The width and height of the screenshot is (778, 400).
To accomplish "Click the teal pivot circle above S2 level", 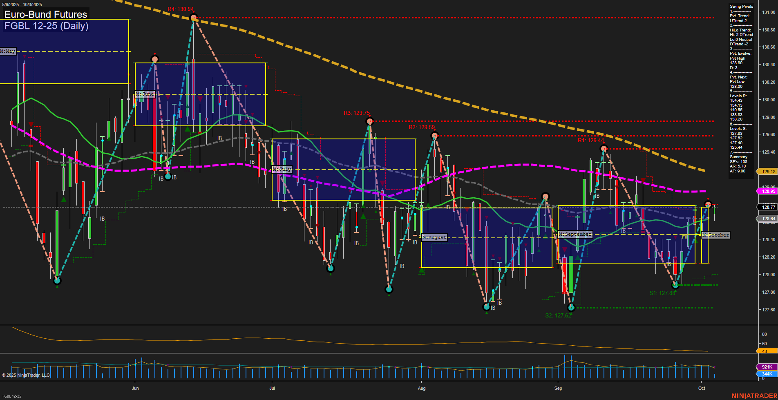I will tap(571, 308).
